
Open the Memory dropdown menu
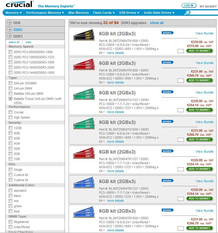(x=13, y=13)
